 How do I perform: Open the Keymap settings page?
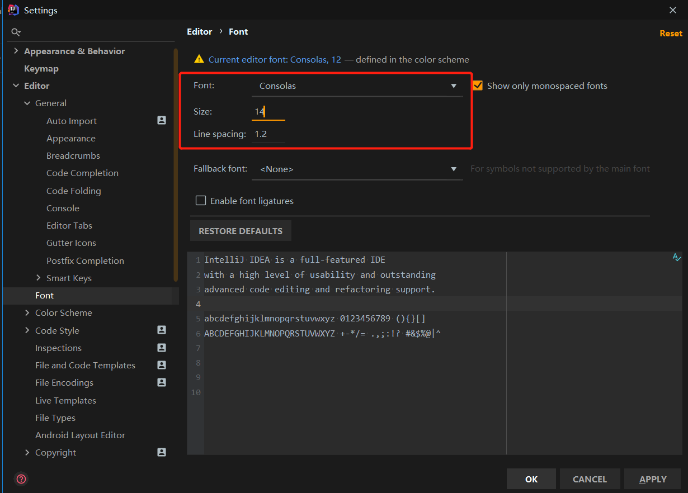click(41, 68)
